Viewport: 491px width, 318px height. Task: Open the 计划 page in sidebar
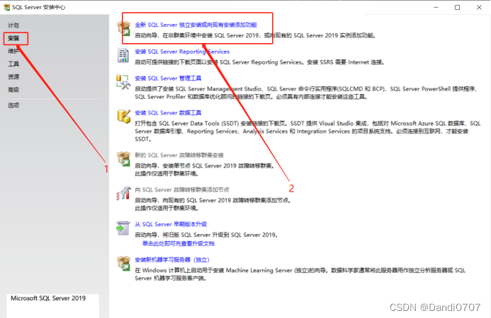(13, 25)
